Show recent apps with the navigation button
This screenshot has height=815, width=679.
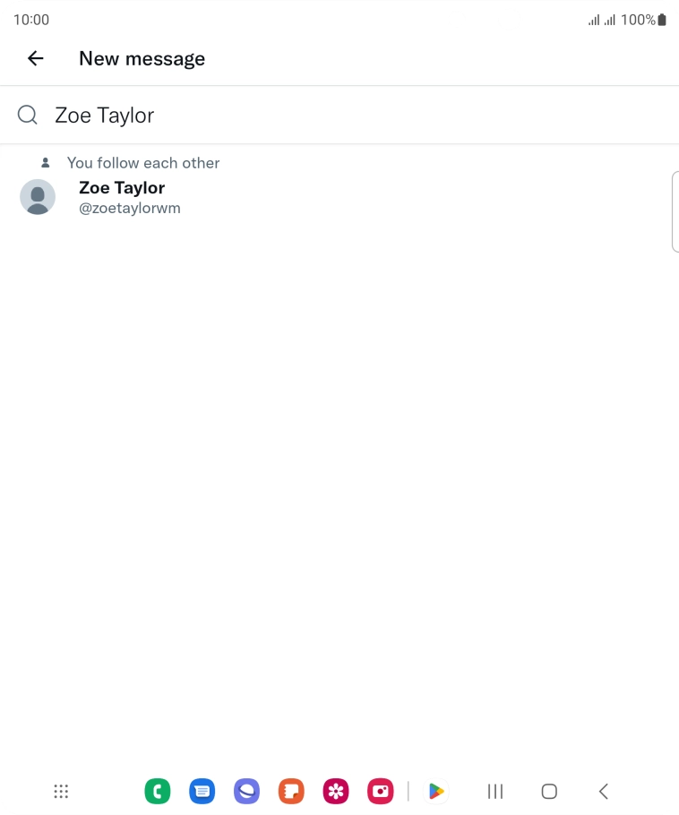[x=495, y=792]
